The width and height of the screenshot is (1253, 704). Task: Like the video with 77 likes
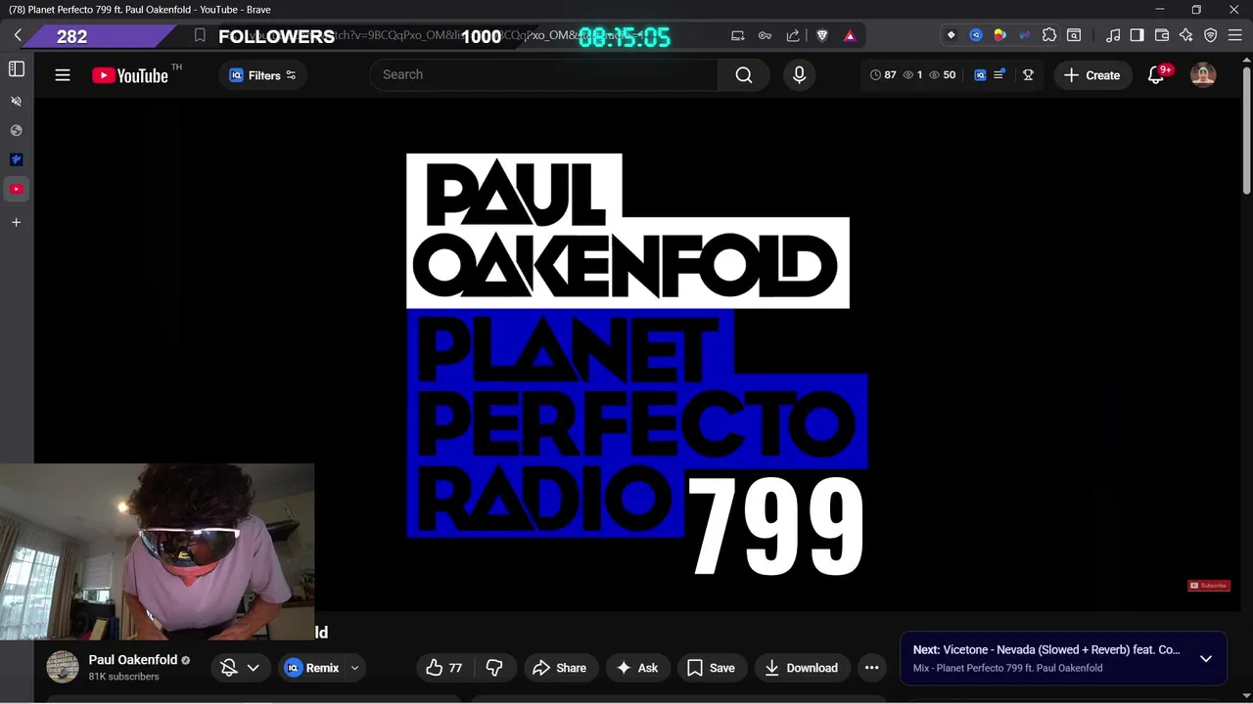coord(444,668)
